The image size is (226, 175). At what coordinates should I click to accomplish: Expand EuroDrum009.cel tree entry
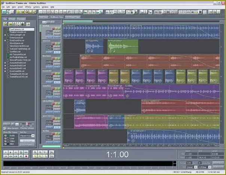[x=5, y=71]
